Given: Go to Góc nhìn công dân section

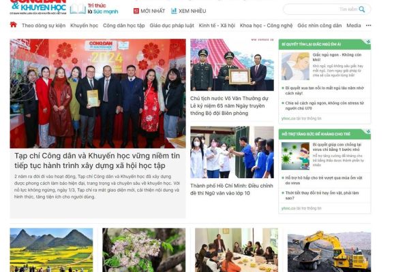Looking at the screenshot, I should click(x=319, y=26).
